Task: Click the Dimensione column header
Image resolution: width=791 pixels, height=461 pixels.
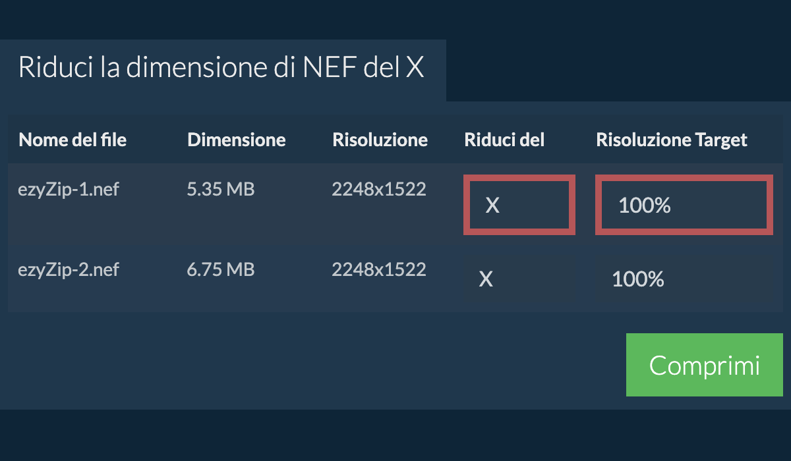Action: click(x=237, y=140)
